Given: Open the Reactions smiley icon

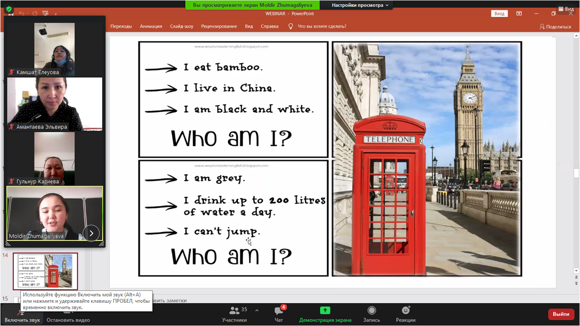Looking at the screenshot, I should tap(405, 311).
